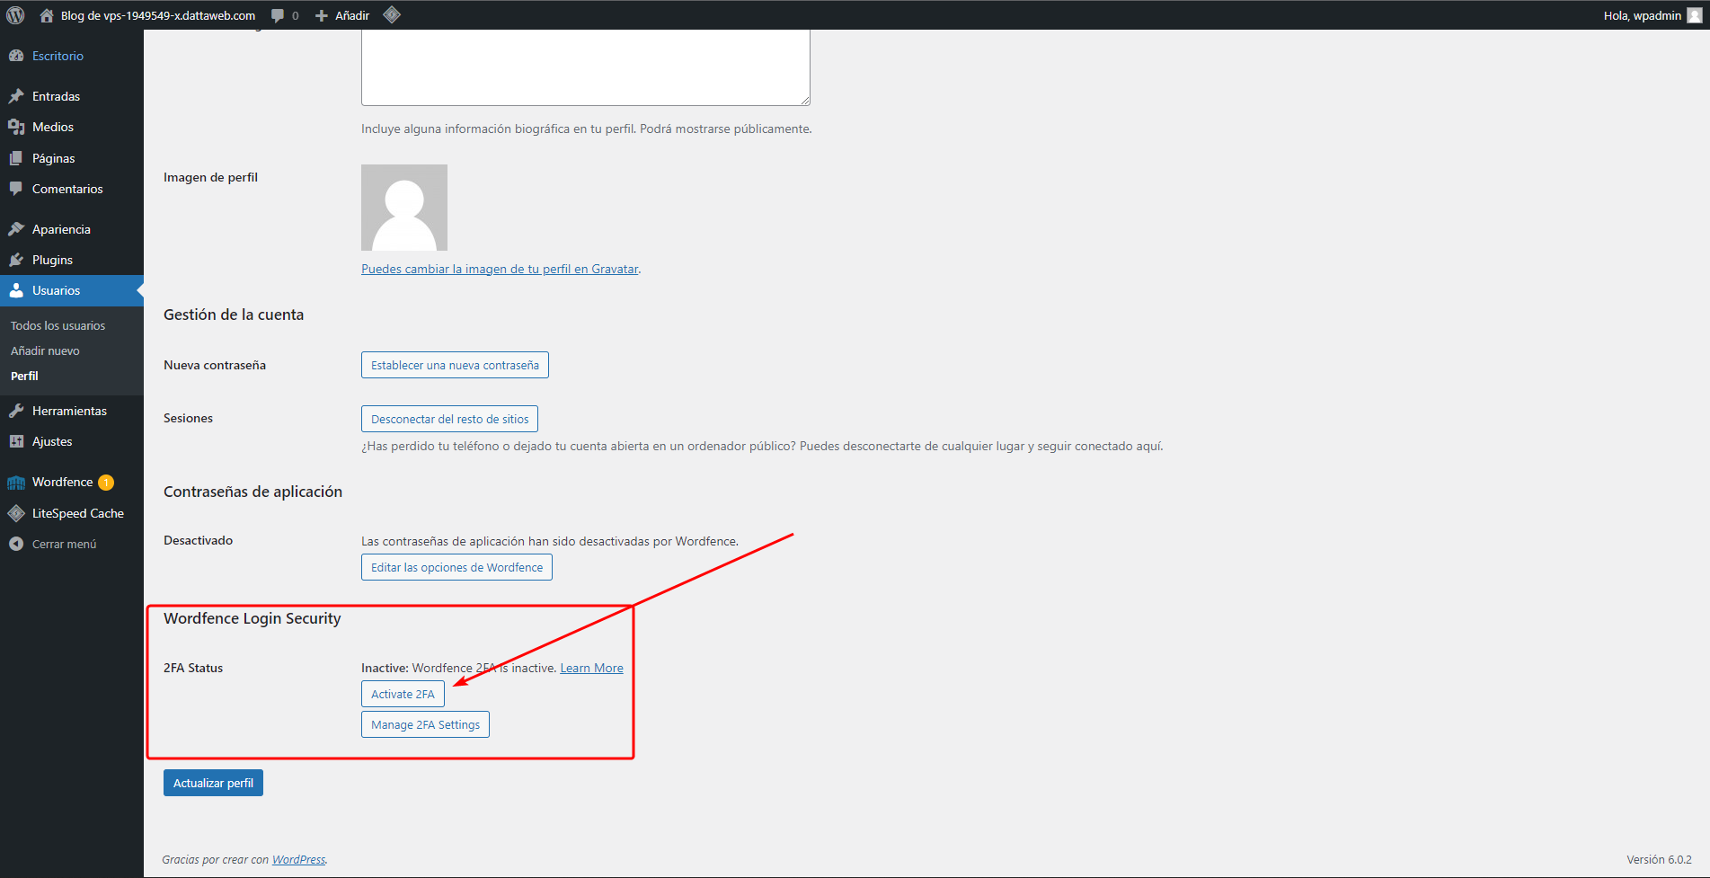Click the Herramientas wrench icon
1710x878 pixels.
point(16,411)
